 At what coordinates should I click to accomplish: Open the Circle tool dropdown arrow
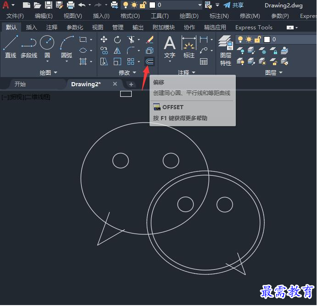tap(47, 61)
